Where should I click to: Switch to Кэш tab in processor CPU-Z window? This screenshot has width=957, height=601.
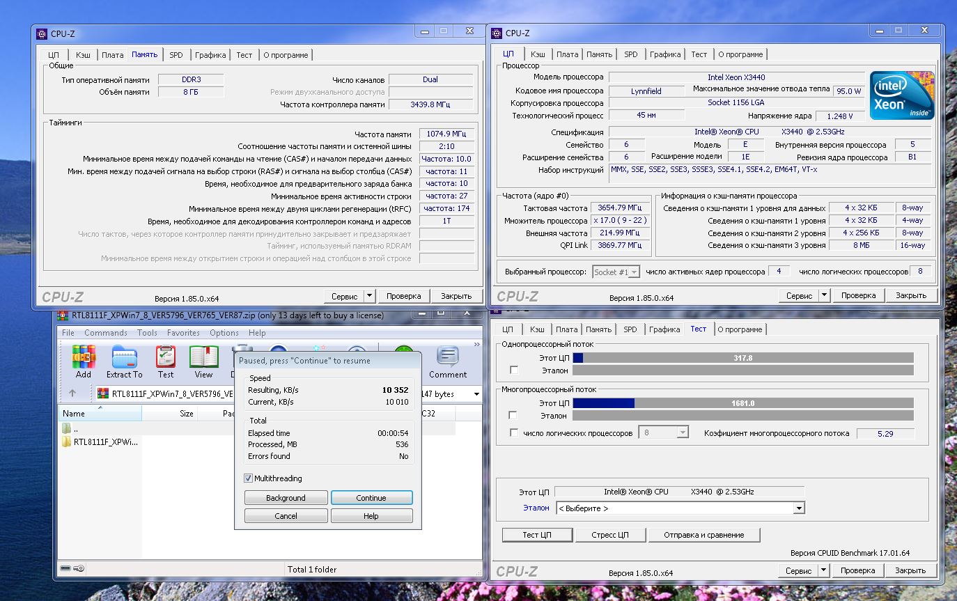tap(538, 54)
